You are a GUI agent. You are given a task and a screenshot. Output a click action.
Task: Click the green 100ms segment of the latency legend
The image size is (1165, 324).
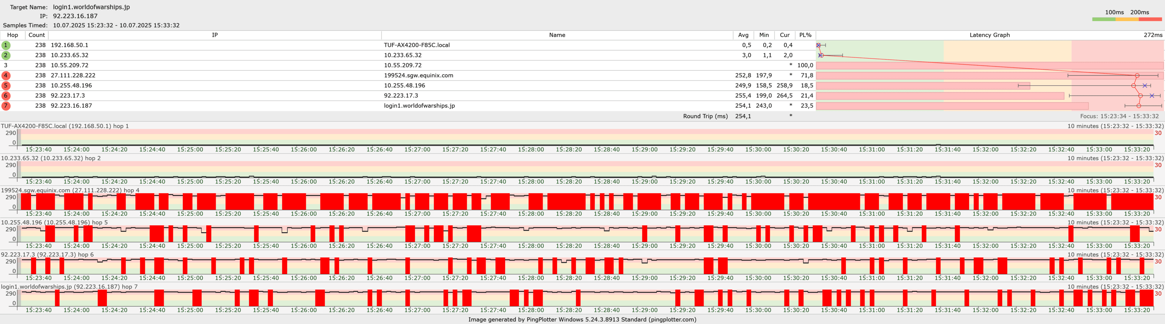click(x=1104, y=20)
